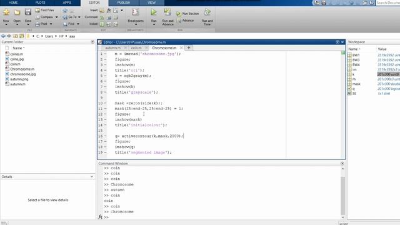This screenshot has width=400, height=225.
Task: Close the Chromosome.m editor tab
Action: [x=181, y=48]
